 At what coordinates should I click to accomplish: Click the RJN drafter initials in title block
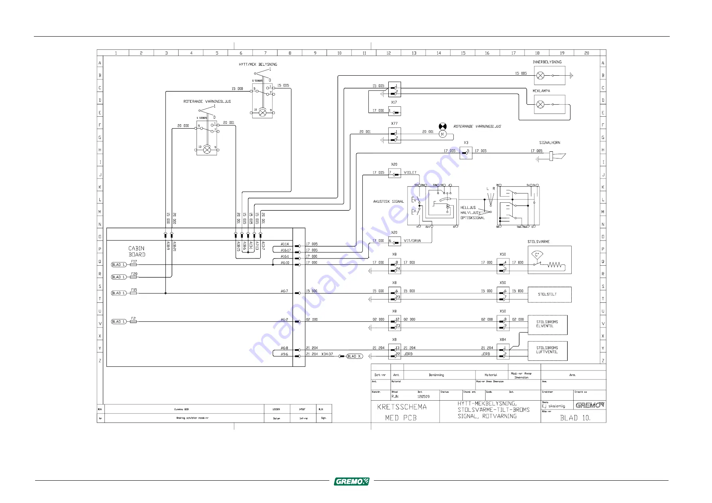click(395, 397)
